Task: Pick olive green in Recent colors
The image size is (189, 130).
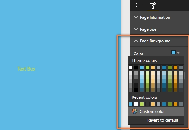Action: (x=170, y=104)
